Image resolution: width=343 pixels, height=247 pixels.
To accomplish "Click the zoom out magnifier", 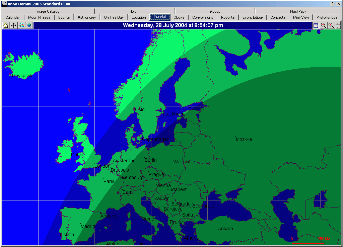I will (x=324, y=25).
